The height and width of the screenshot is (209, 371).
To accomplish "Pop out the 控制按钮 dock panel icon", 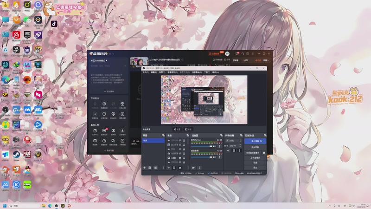I will click(x=265, y=135).
